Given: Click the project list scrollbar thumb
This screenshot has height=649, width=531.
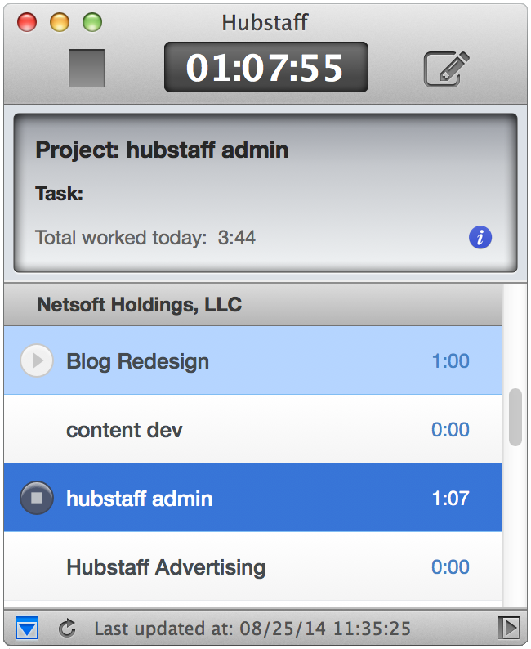Looking at the screenshot, I should click(x=515, y=417).
